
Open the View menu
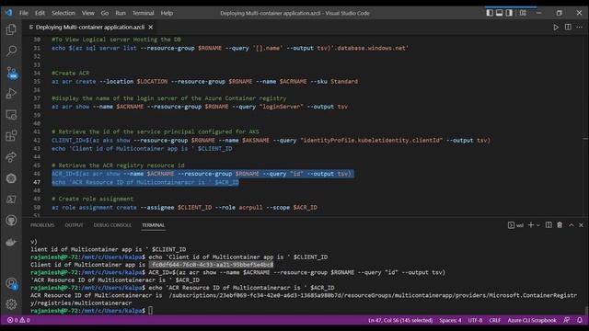tap(88, 13)
